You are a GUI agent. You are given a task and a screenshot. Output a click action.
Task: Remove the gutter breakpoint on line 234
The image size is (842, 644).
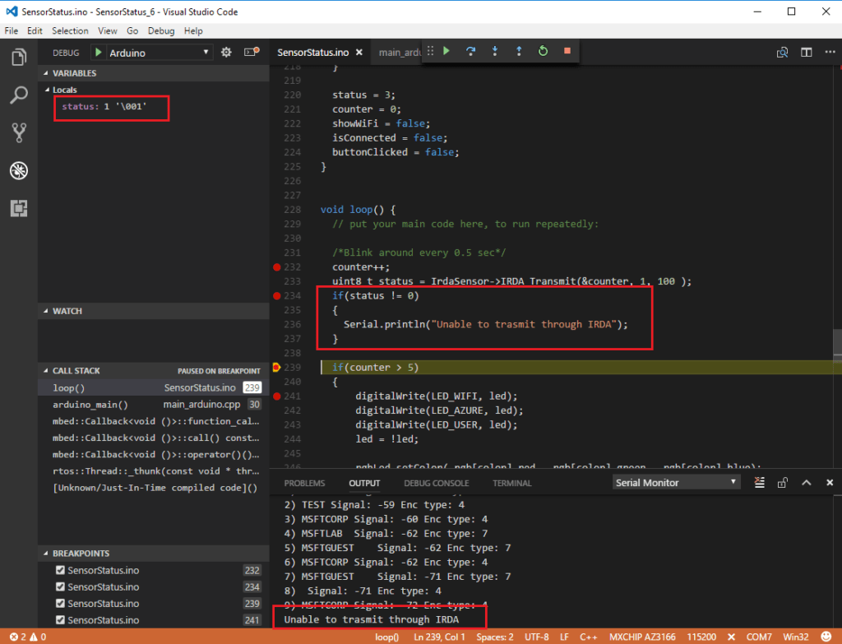pos(276,295)
